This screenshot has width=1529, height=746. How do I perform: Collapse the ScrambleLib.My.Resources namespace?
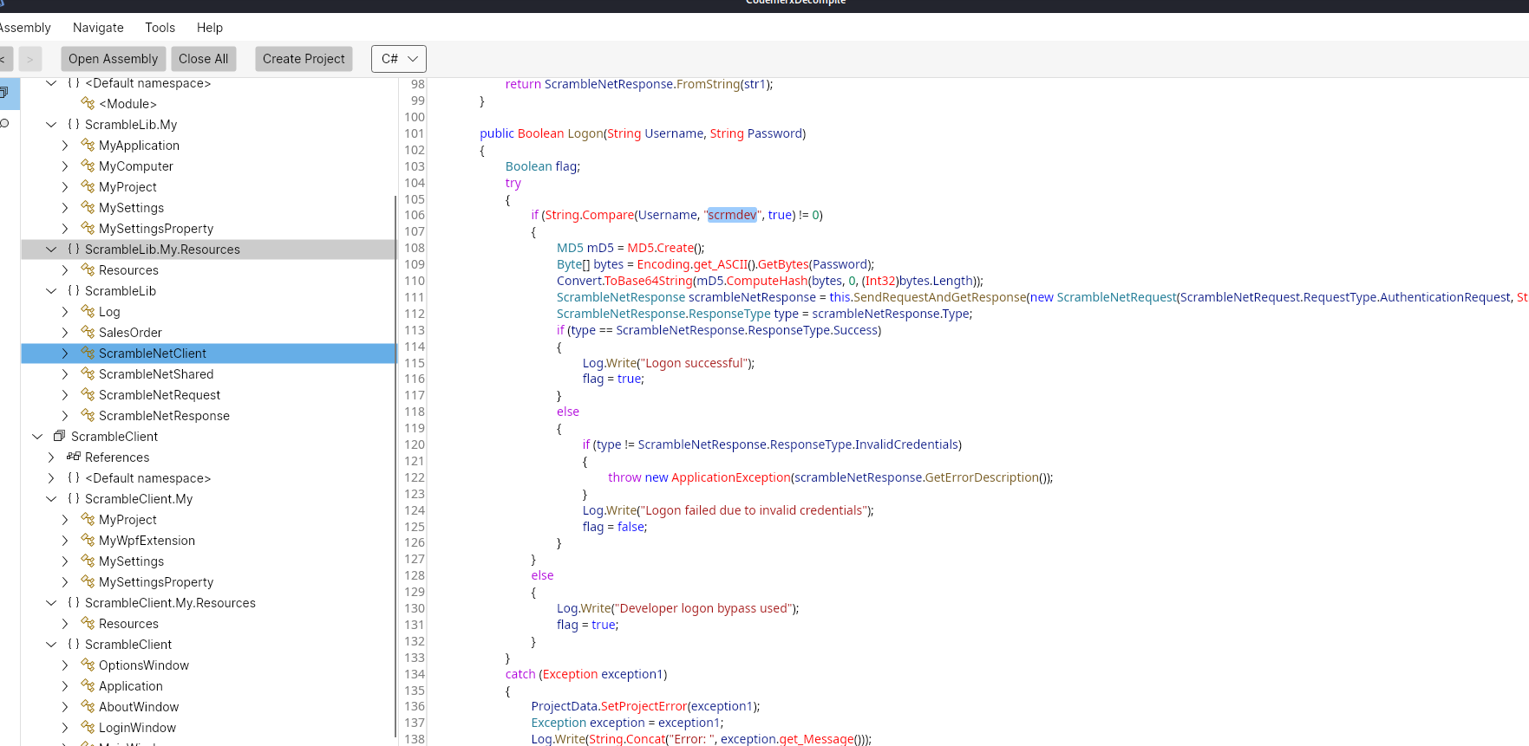(x=51, y=249)
